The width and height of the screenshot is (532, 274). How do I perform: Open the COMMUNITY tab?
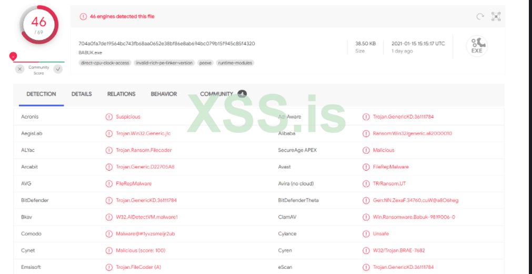(216, 94)
